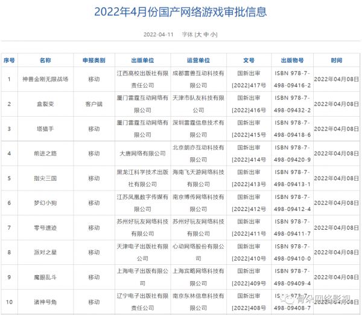Select the game name 指尖三国
This screenshot has height=315, width=362.
coord(45,178)
